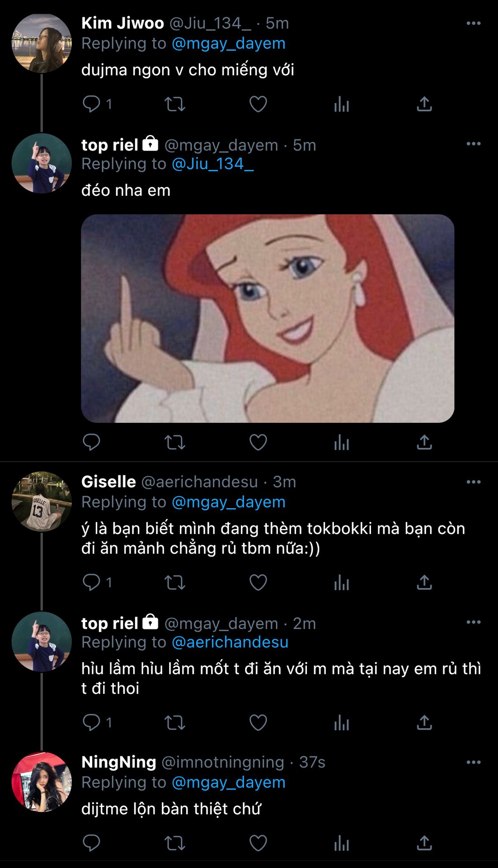Screen dimensions: 498x868
Task: Open the Ariel meme image
Action: tap(268, 318)
